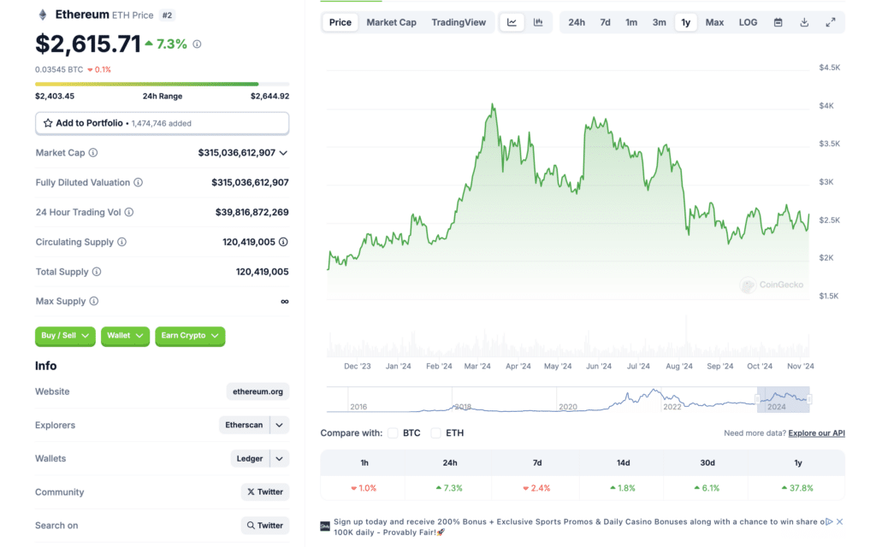Viewport: 876px width, 547px height.
Task: Click the ad text Sign up today banner
Action: point(577,526)
